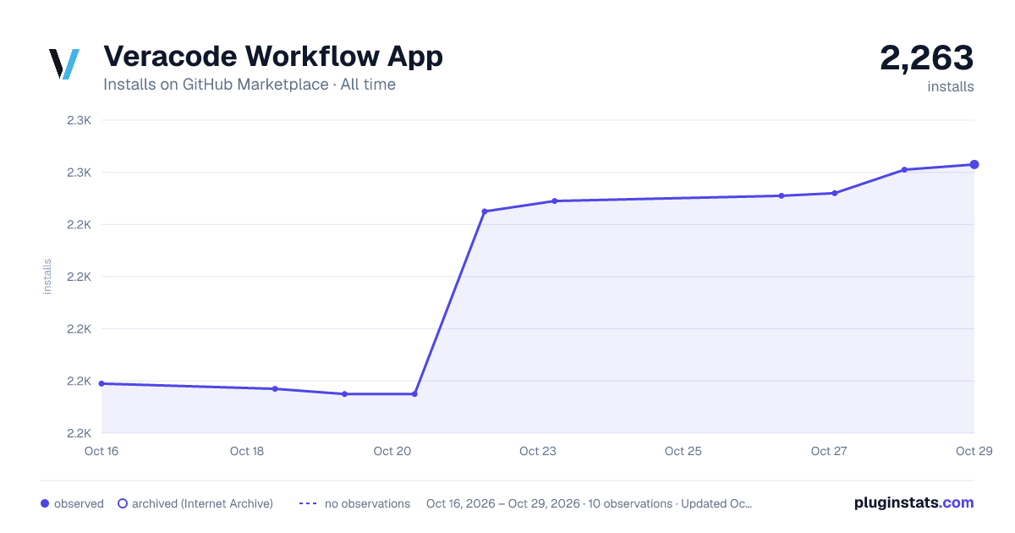1015x533 pixels.
Task: Click the vertical 'installs' axis label
Action: (47, 277)
